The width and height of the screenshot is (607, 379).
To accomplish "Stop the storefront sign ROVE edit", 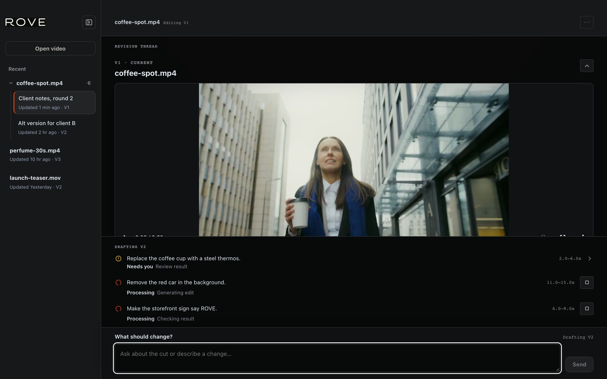I will 586,309.
